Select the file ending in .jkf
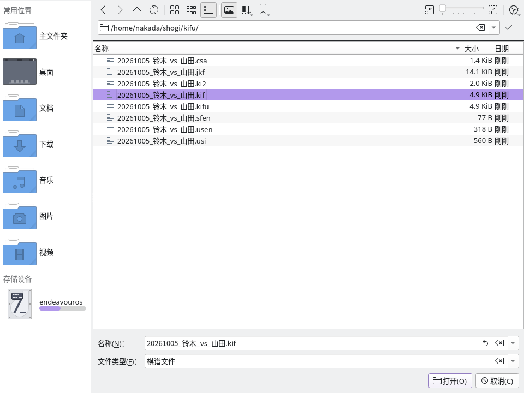Viewport: 524px width, 393px height. (x=308, y=72)
